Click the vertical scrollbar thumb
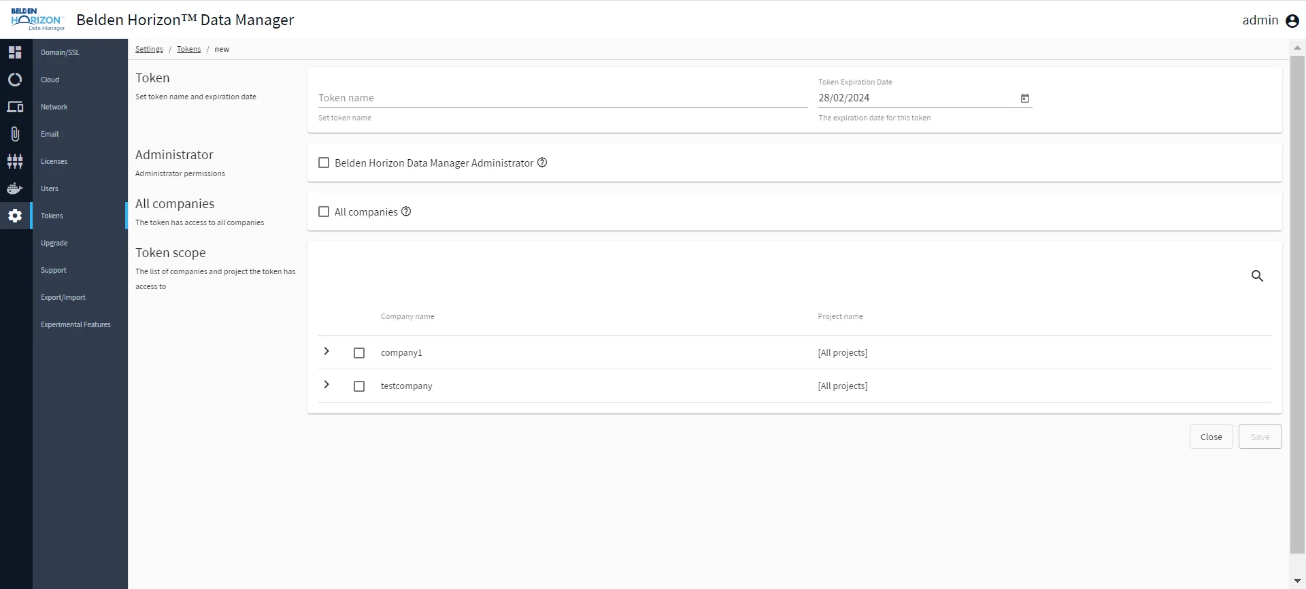 1297,305
